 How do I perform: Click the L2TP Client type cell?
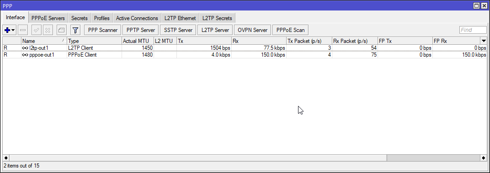(80, 48)
